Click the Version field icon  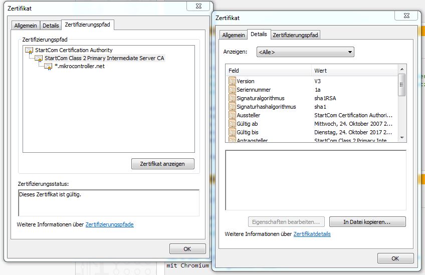point(232,81)
